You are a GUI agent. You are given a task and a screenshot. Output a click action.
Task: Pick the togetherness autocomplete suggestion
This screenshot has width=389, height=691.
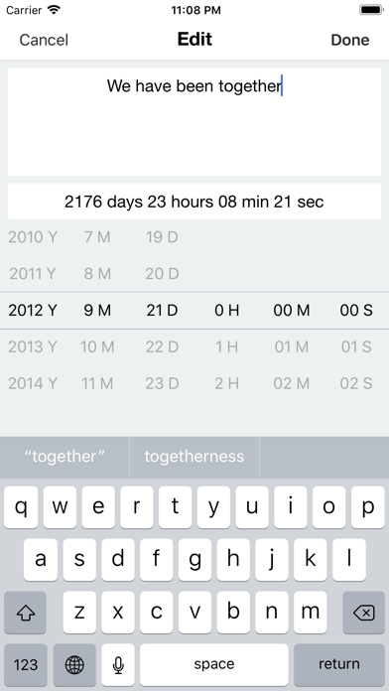[194, 457]
